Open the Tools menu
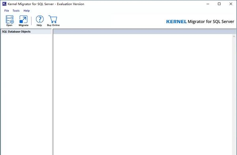Viewport: 237px width, 155px height. 16,11
